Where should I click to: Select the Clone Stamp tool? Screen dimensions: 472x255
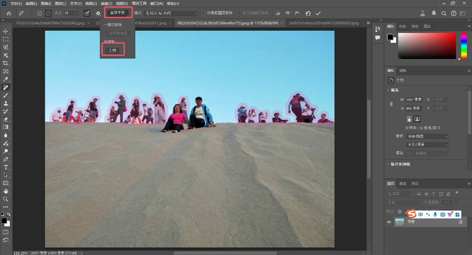pos(6,103)
